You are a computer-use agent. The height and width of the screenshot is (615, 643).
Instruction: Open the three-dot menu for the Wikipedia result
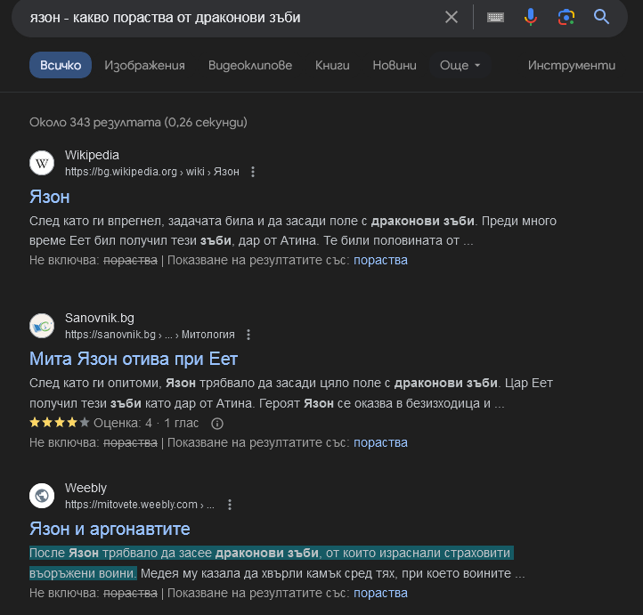[253, 172]
